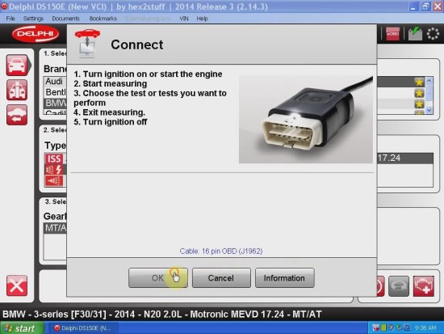The image size is (444, 334).
Task: Click the monitor-shaped system tray icon
Action: (x=407, y=328)
